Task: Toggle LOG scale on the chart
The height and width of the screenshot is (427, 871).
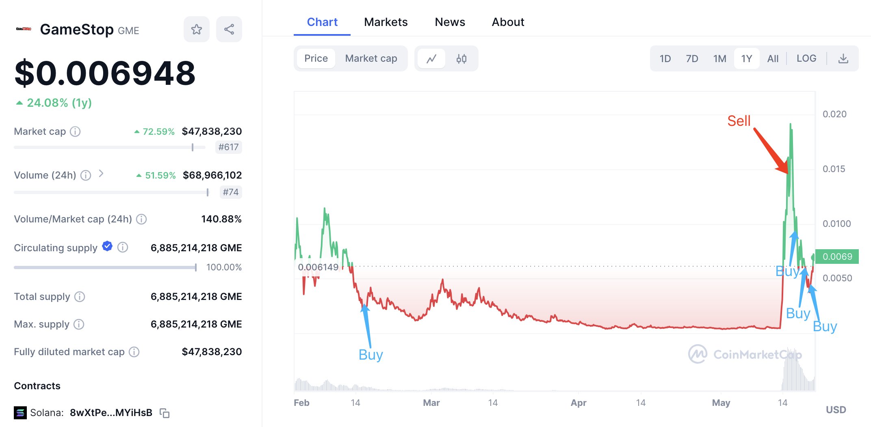Action: point(806,58)
